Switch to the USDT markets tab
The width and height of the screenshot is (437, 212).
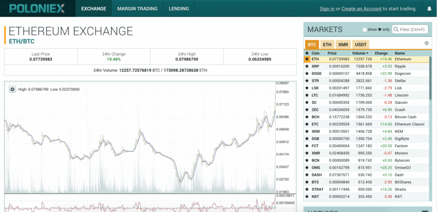[360, 44]
